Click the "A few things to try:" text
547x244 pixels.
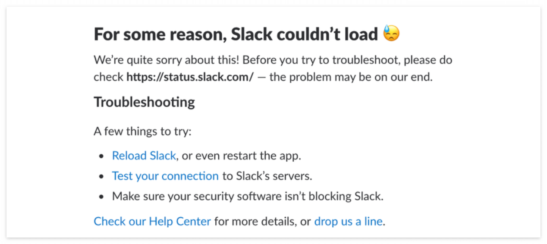142,131
